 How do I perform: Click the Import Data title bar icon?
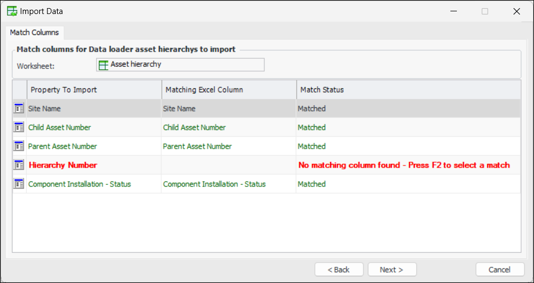11,11
